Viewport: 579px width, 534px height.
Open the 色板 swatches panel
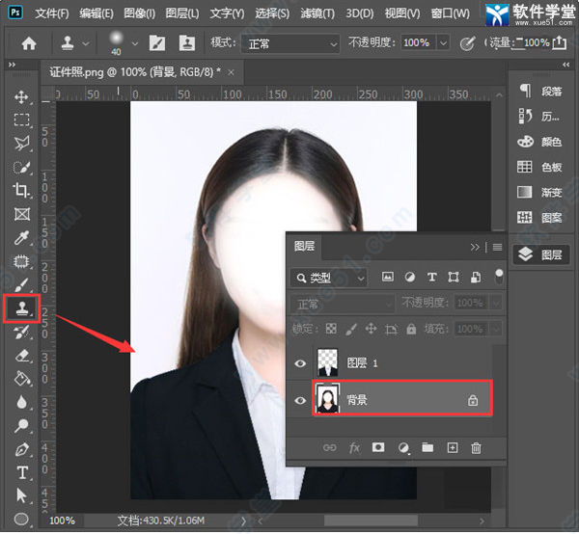pyautogui.click(x=541, y=167)
